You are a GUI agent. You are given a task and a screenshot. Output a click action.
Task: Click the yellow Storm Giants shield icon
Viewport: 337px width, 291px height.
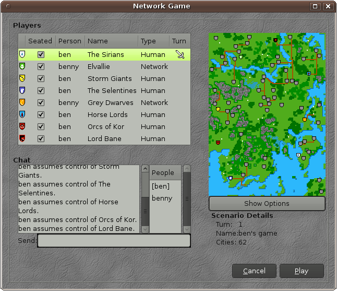[22, 78]
